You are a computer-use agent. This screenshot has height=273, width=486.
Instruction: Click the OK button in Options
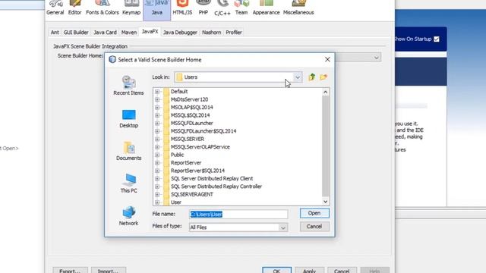coord(276,271)
